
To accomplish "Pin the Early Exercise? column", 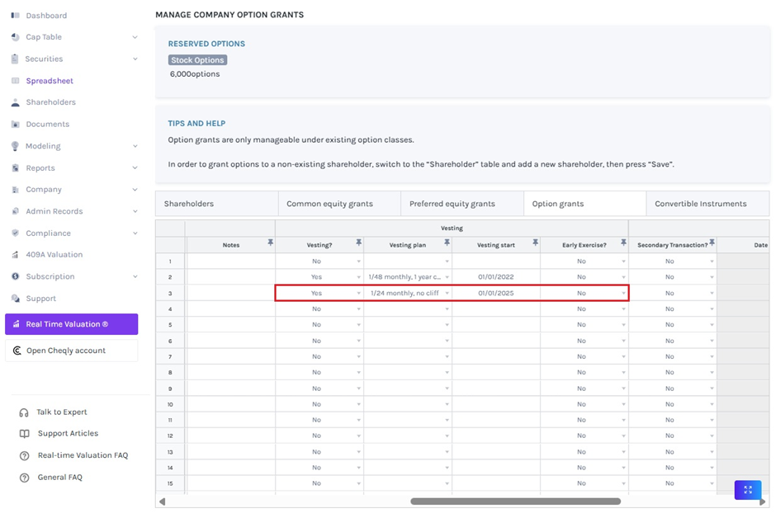I will click(623, 243).
